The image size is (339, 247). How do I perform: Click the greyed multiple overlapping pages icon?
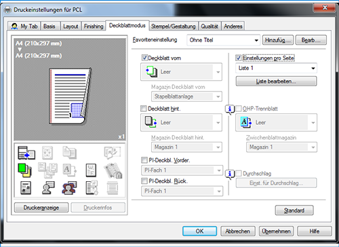click(x=47, y=170)
